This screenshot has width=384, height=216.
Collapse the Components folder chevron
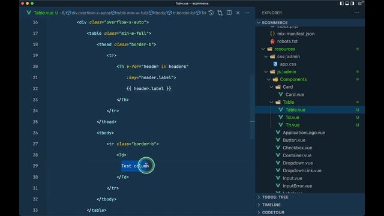(x=269, y=79)
